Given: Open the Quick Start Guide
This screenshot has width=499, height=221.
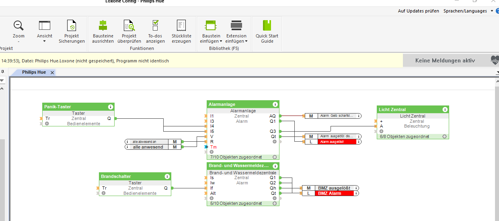Looking at the screenshot, I should click(267, 31).
